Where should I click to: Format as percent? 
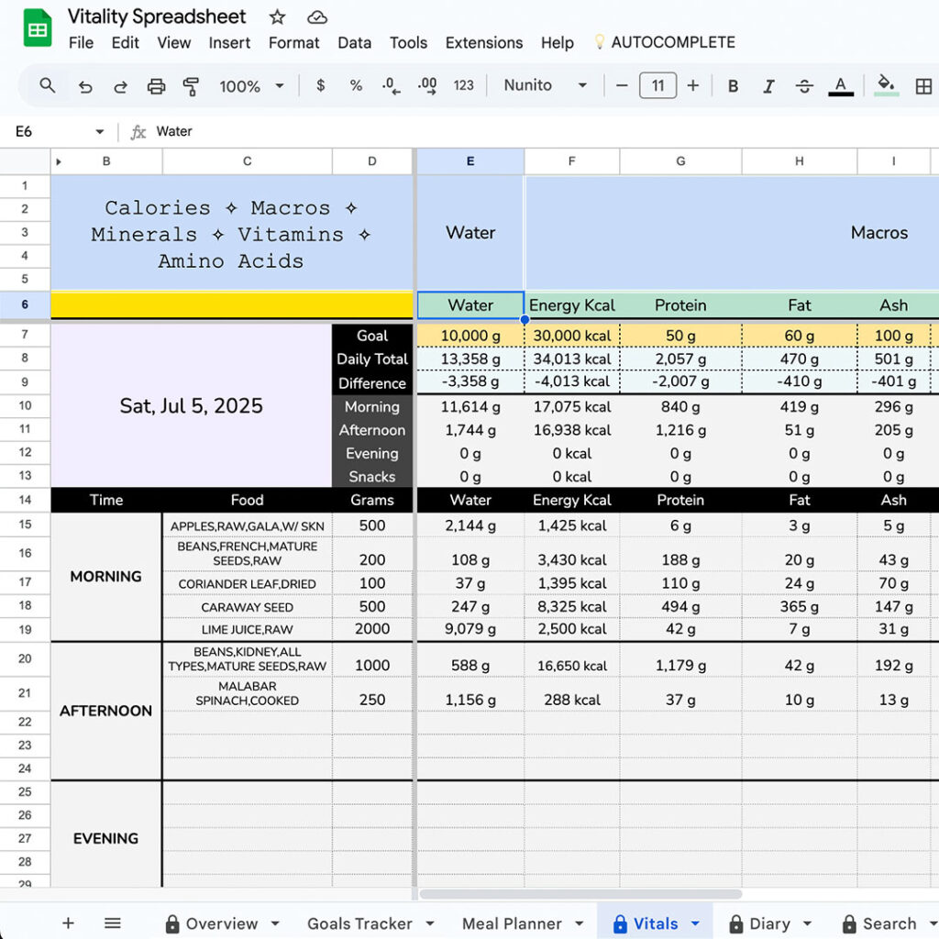pos(356,85)
